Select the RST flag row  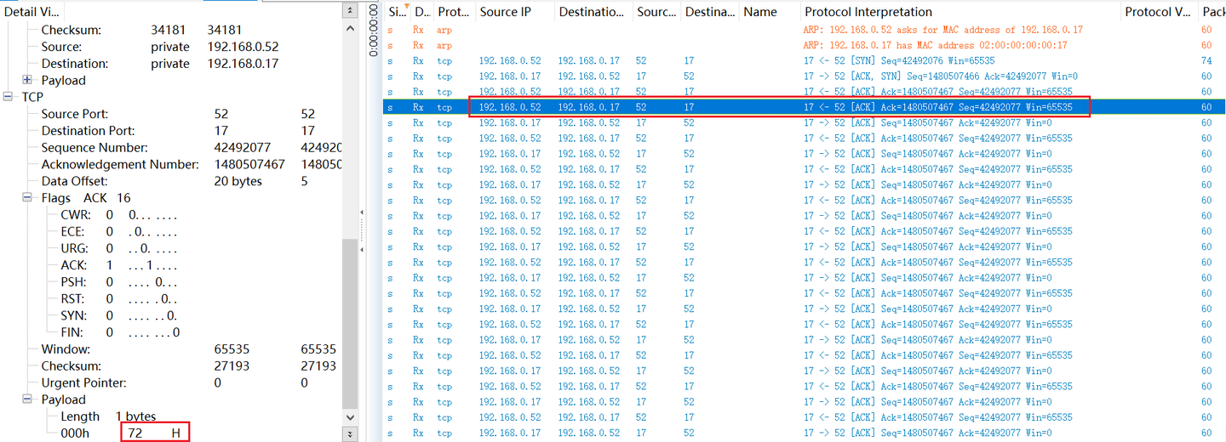(119, 299)
